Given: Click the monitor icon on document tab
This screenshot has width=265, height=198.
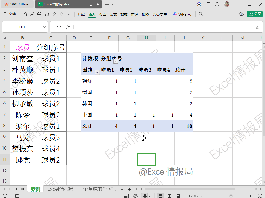Looking at the screenshot, I should coord(91,4).
